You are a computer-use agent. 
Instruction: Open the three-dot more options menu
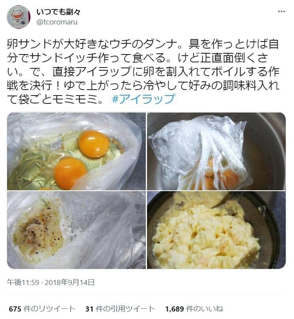281,11
